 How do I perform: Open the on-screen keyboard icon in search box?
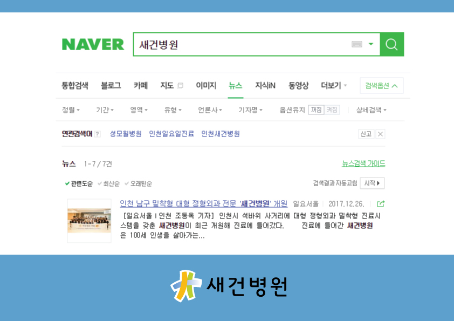tap(357, 44)
